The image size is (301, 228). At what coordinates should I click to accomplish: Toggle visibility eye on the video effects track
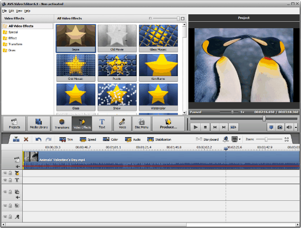(x=5, y=173)
